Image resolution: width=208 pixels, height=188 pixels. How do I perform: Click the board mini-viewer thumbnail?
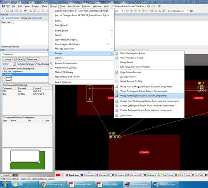[x=27, y=160]
